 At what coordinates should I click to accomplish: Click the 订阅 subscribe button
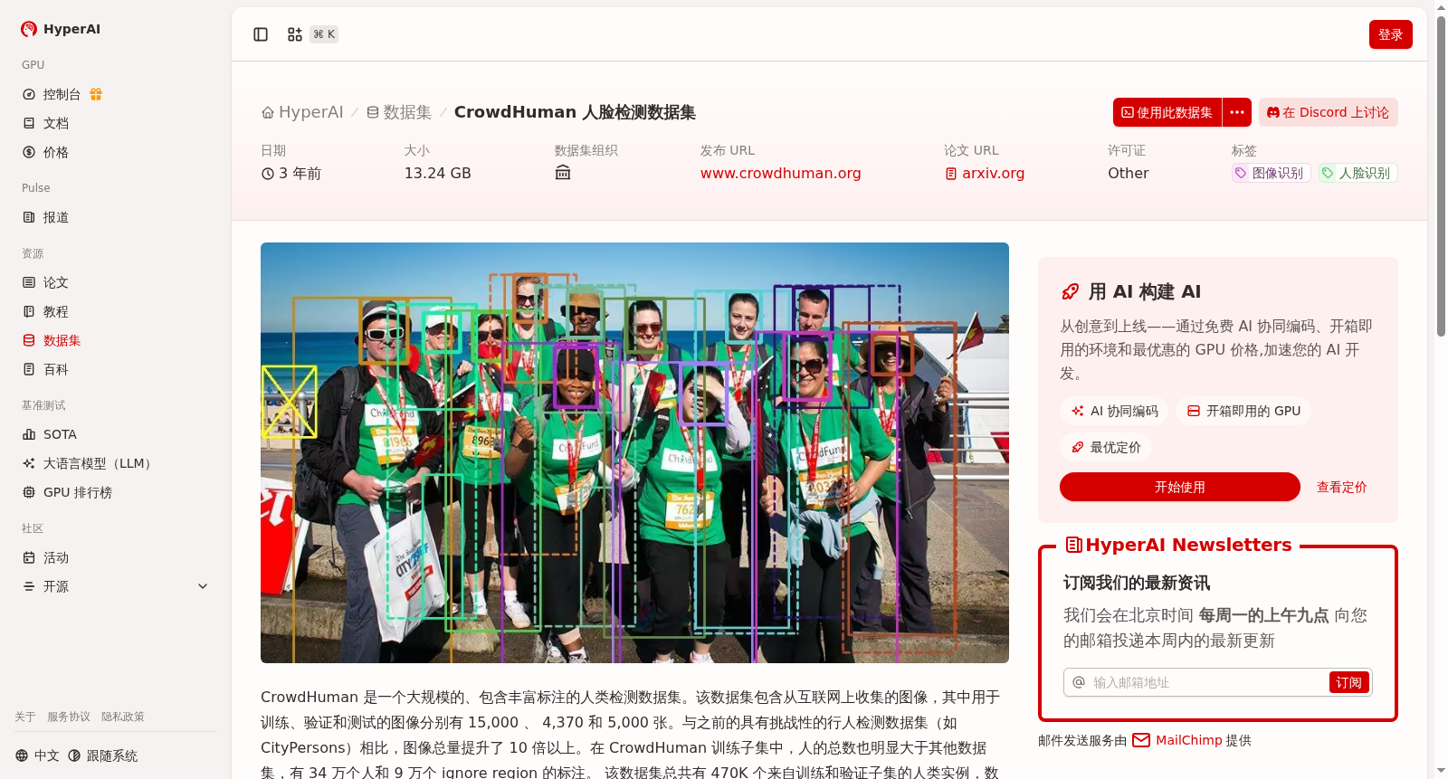[x=1348, y=682]
